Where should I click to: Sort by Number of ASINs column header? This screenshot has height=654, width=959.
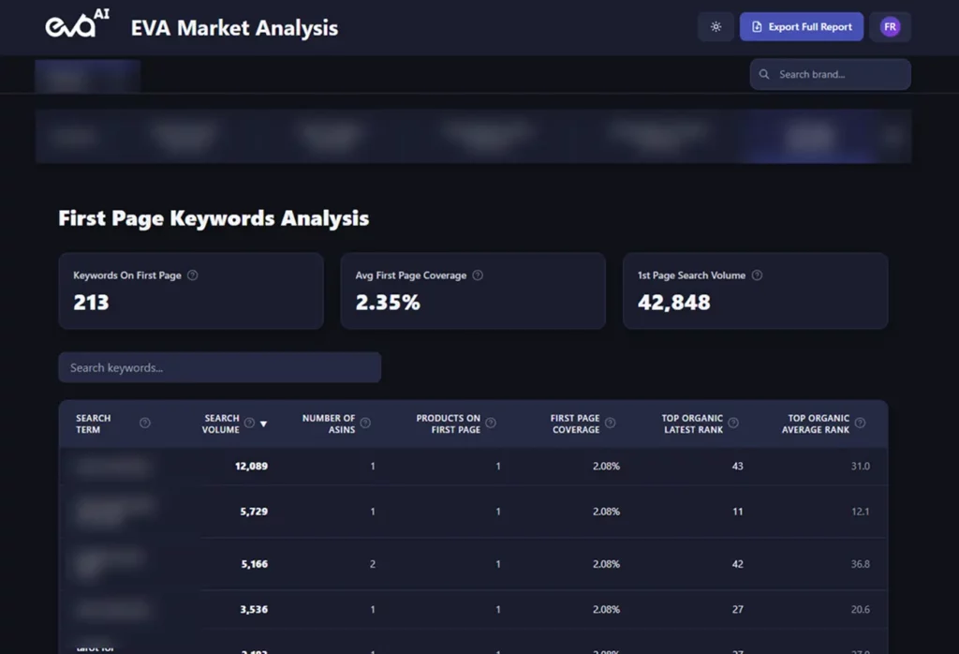pos(328,424)
